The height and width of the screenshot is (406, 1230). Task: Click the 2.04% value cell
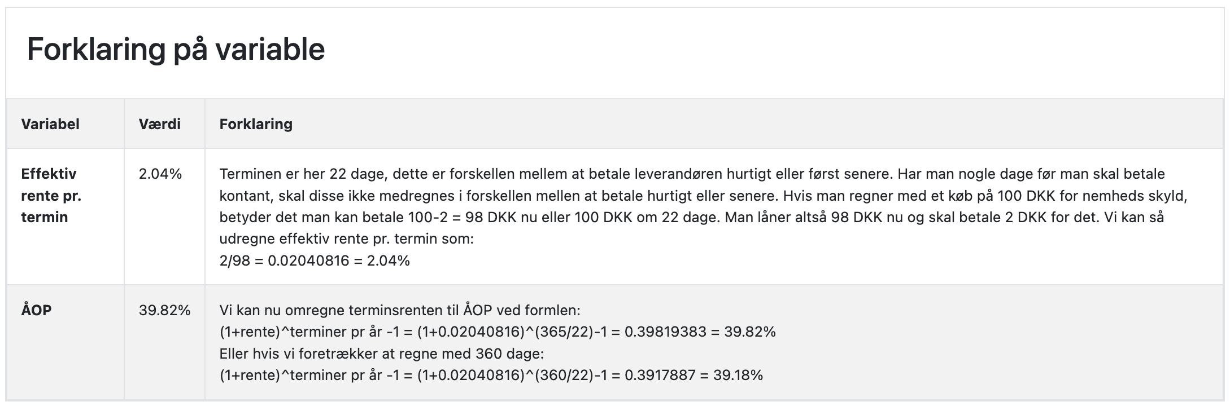(160, 174)
